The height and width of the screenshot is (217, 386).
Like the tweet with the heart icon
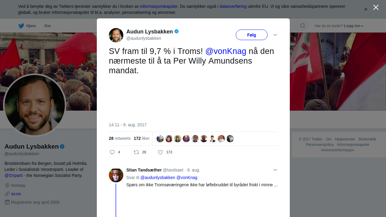tap(160, 152)
